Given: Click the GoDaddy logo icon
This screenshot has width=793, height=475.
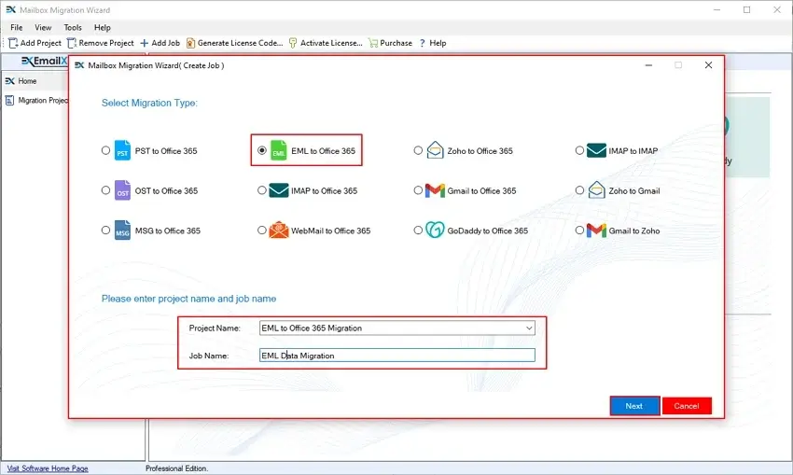Looking at the screenshot, I should click(x=435, y=231).
